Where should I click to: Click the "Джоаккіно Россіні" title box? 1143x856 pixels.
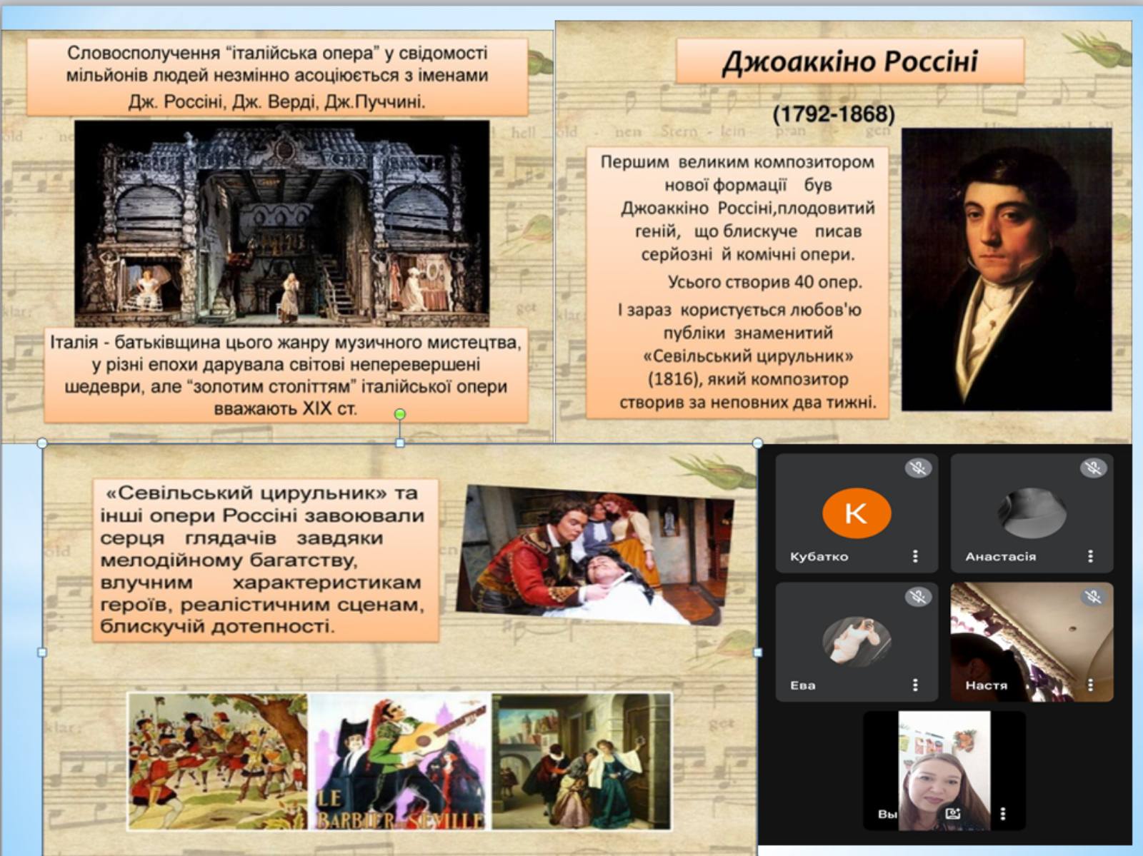click(849, 61)
